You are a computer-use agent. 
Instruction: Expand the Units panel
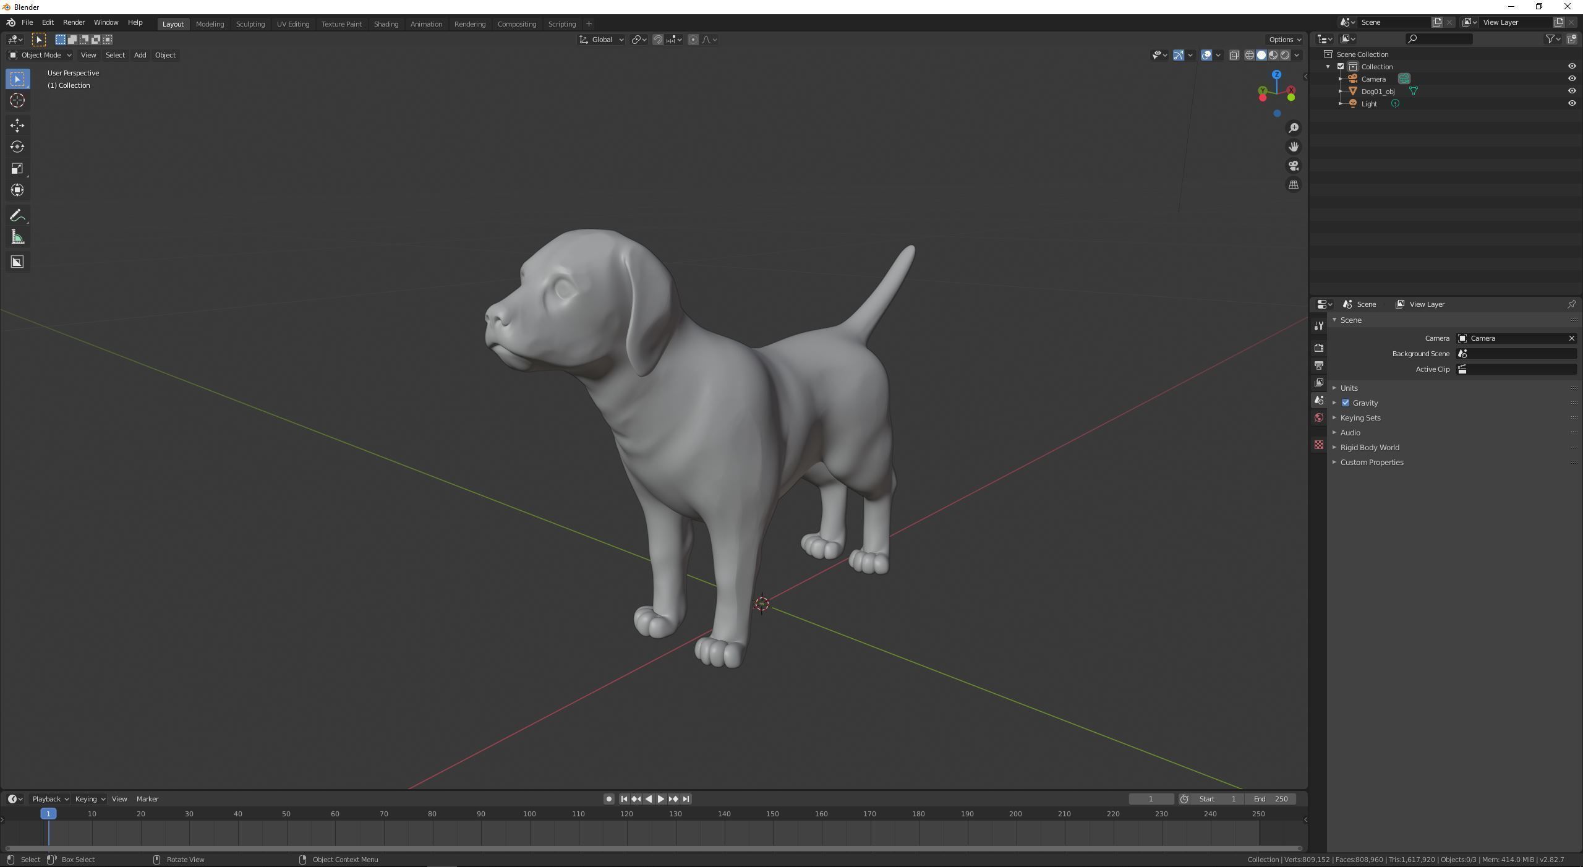1349,388
